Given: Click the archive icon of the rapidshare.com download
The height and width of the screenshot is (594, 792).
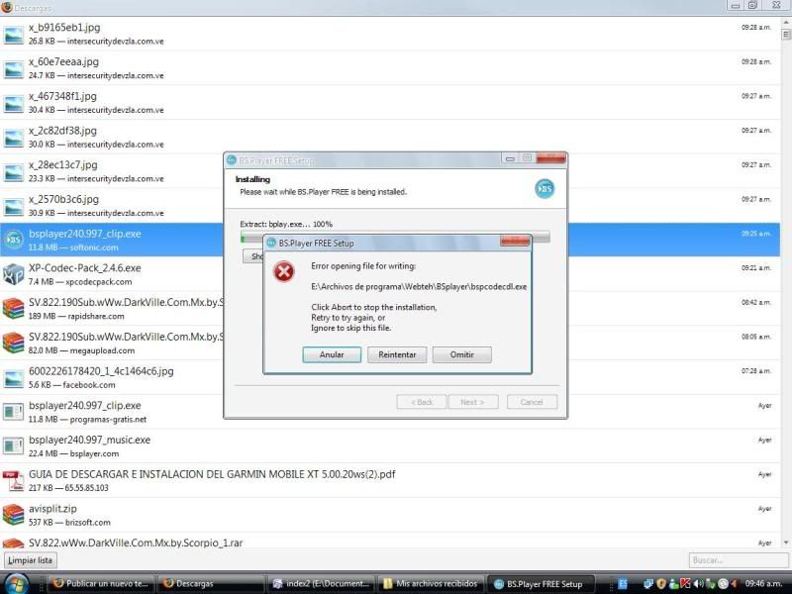Looking at the screenshot, I should coord(13,309).
